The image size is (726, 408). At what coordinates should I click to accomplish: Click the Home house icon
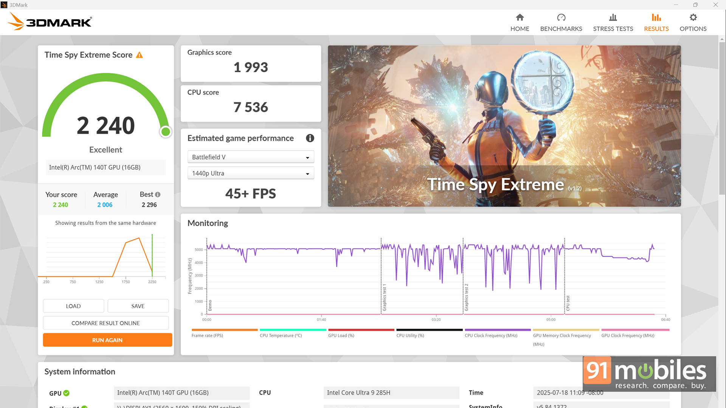point(520,17)
